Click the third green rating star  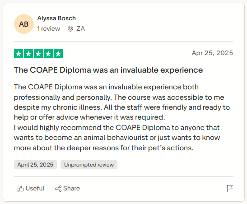tap(38, 54)
